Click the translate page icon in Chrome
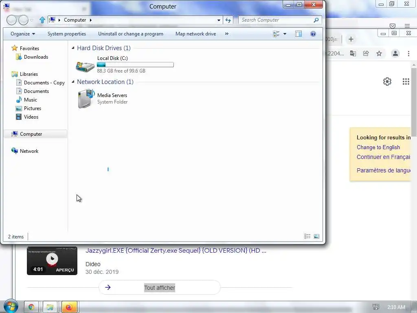Viewport: 417px width, 313px height. 353,53
